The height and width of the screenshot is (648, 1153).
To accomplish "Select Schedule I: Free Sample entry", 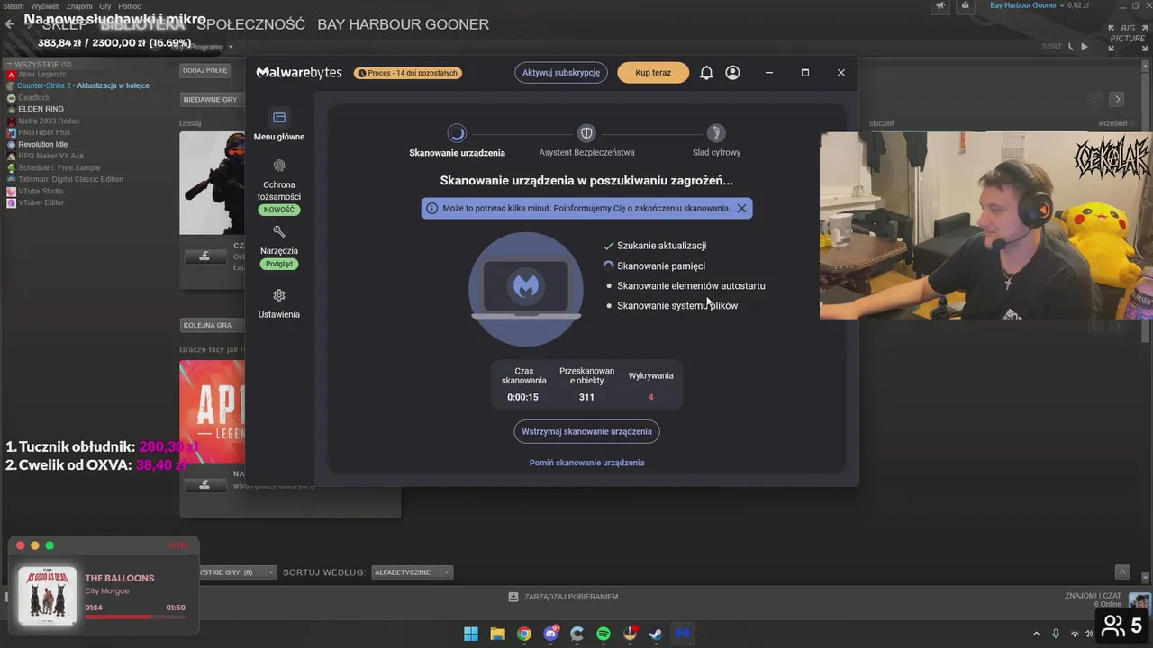I will coord(59,167).
